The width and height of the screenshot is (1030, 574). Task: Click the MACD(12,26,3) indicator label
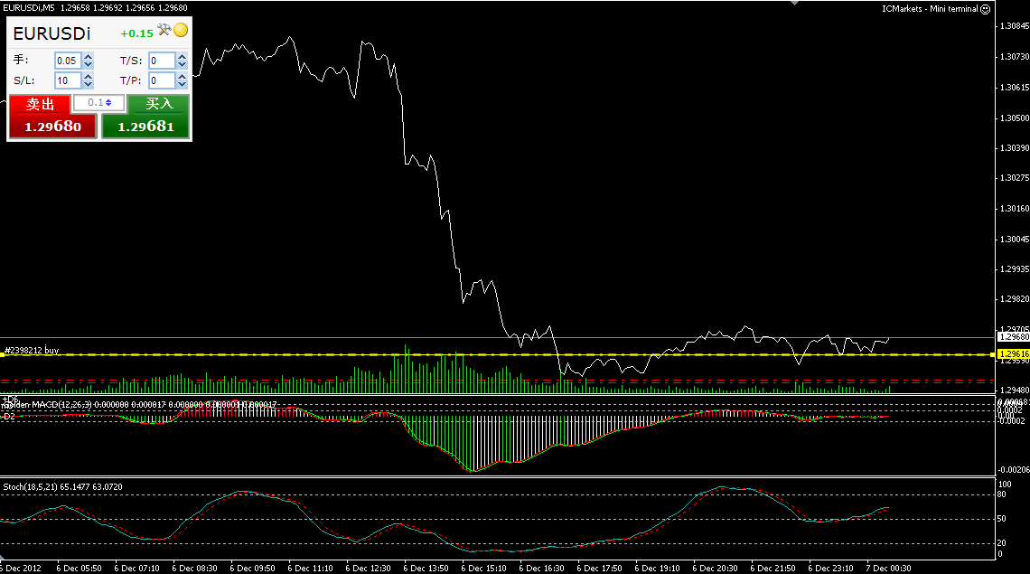(x=61, y=404)
